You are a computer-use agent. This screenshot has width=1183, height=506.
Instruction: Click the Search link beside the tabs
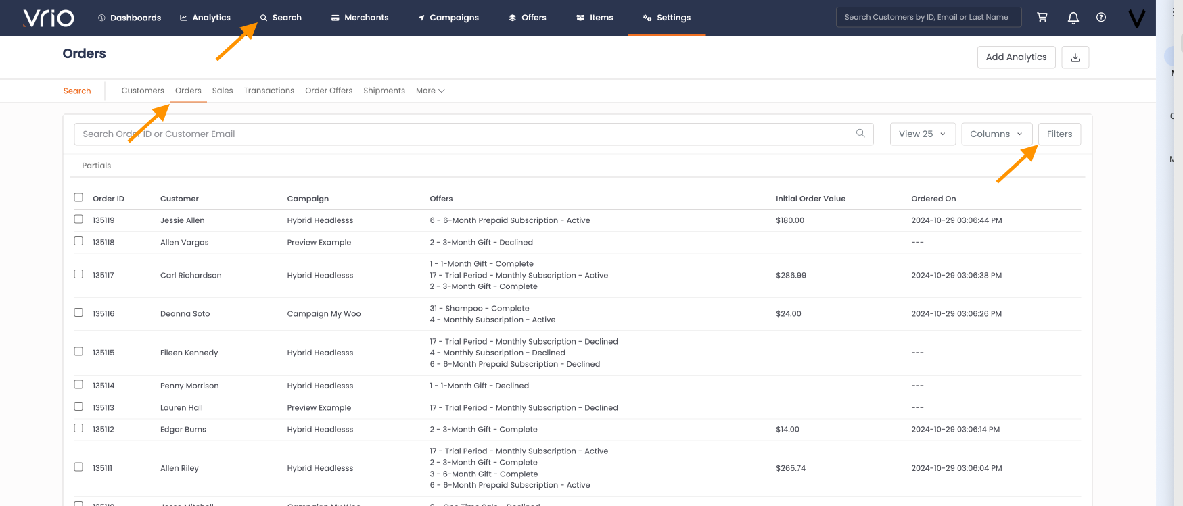[x=77, y=91]
